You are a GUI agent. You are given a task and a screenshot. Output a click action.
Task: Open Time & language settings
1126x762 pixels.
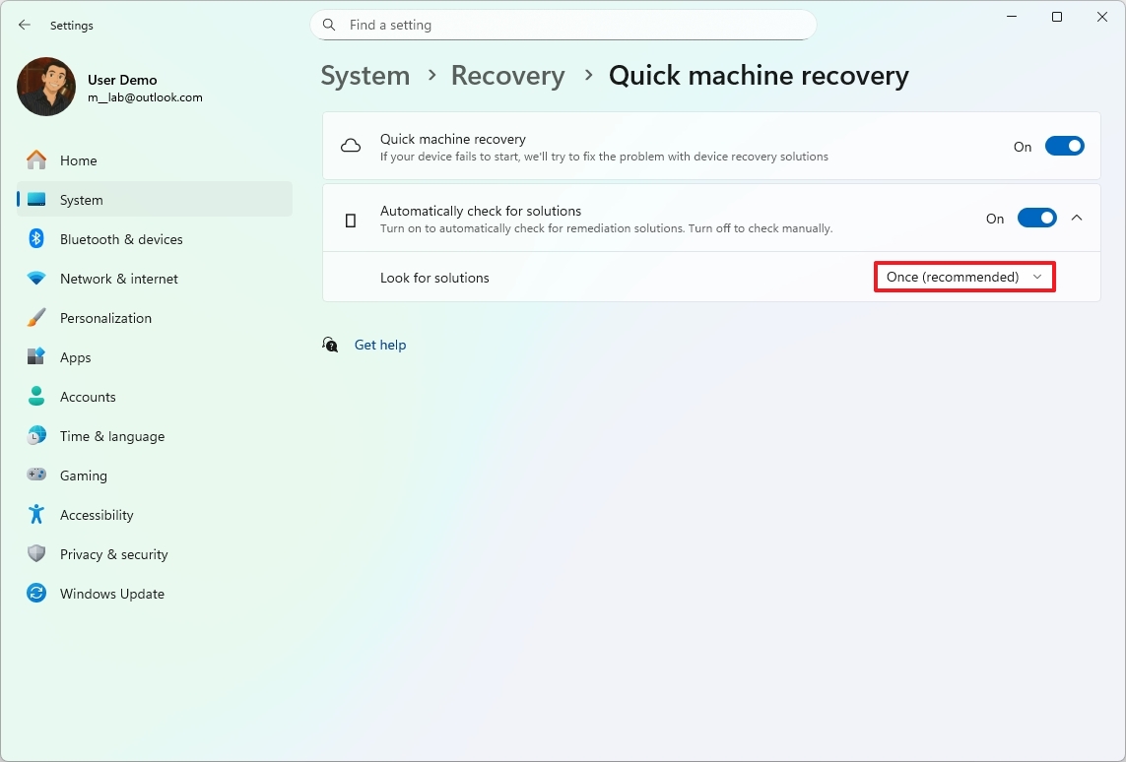110,435
